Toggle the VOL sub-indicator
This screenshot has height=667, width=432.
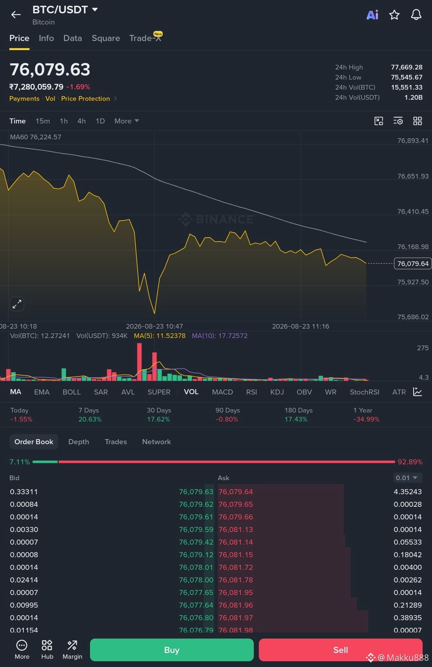point(191,392)
